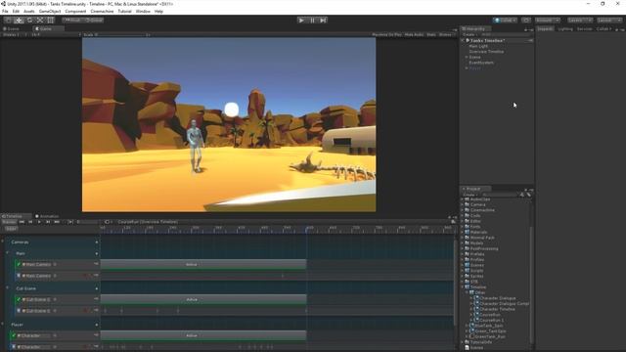Open the GameObject menu
The image size is (626, 352).
pyautogui.click(x=50, y=11)
